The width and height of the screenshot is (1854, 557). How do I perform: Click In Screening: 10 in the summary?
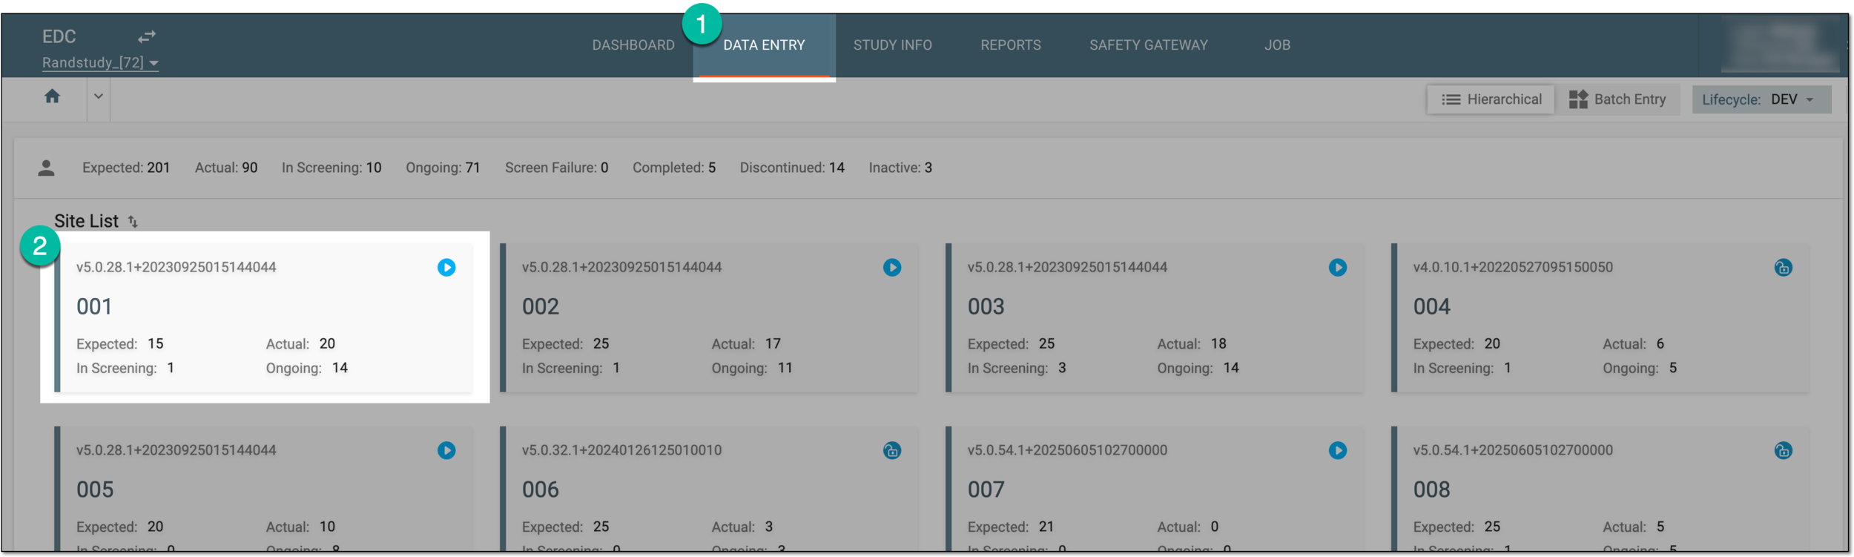[331, 168]
